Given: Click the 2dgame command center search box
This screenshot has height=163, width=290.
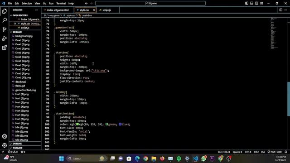Looking at the screenshot, I should point(150,3).
